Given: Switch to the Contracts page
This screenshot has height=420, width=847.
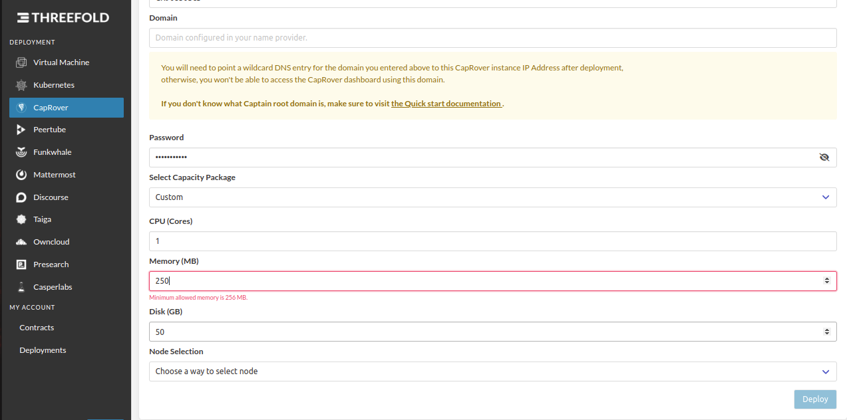Looking at the screenshot, I should coord(37,327).
